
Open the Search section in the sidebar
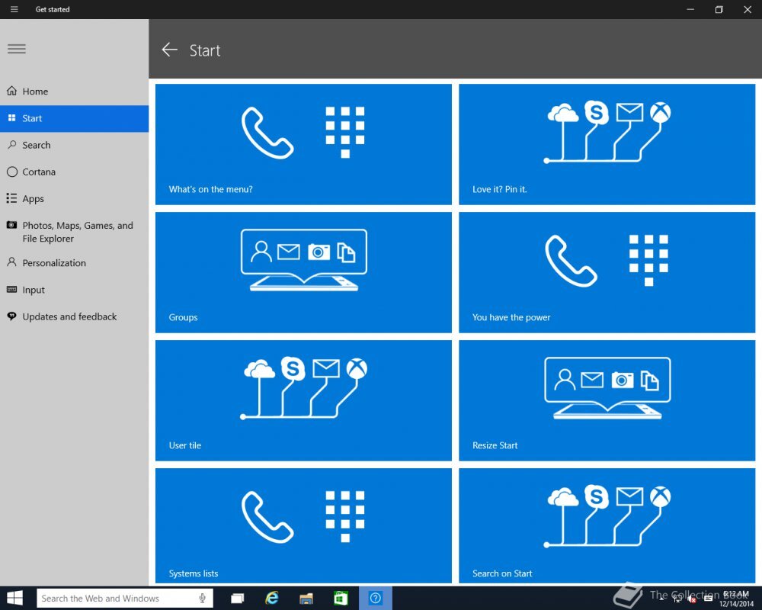pos(34,145)
